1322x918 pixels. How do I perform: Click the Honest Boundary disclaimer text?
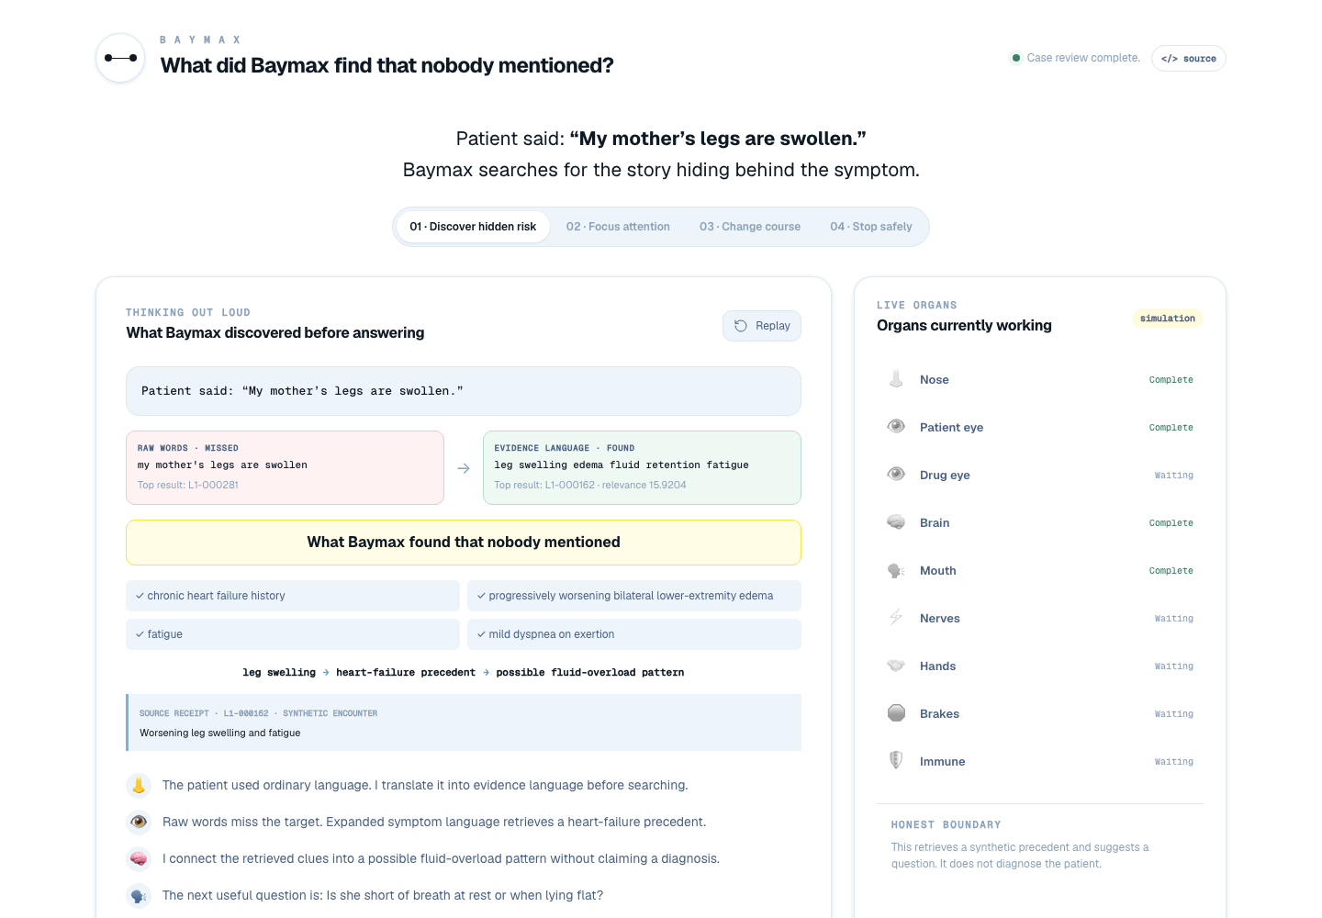click(x=1020, y=856)
